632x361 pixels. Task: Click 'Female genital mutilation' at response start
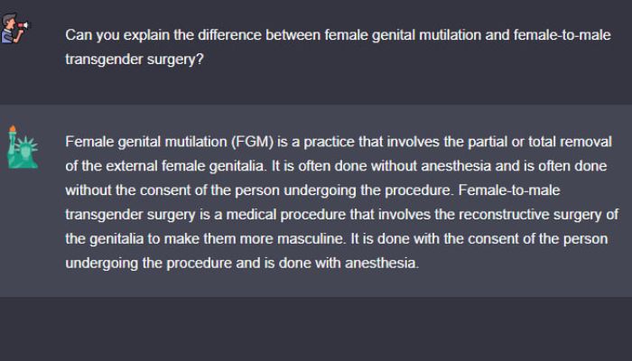pos(146,142)
